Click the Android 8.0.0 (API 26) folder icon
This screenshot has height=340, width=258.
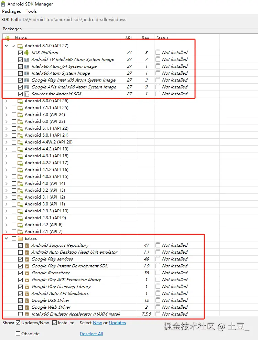[20, 101]
